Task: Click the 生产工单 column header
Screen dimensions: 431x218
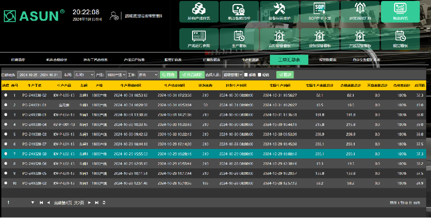Action: point(34,85)
